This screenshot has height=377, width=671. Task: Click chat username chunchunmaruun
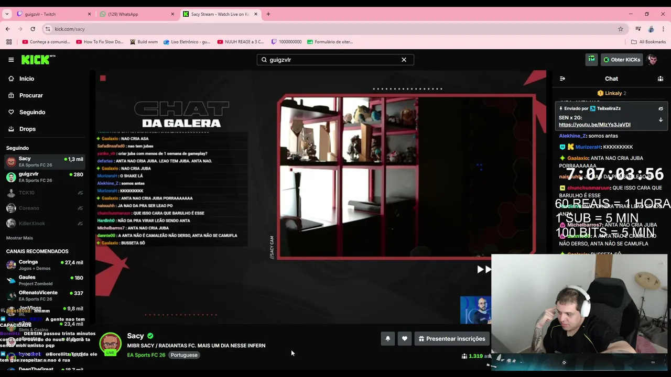589,188
